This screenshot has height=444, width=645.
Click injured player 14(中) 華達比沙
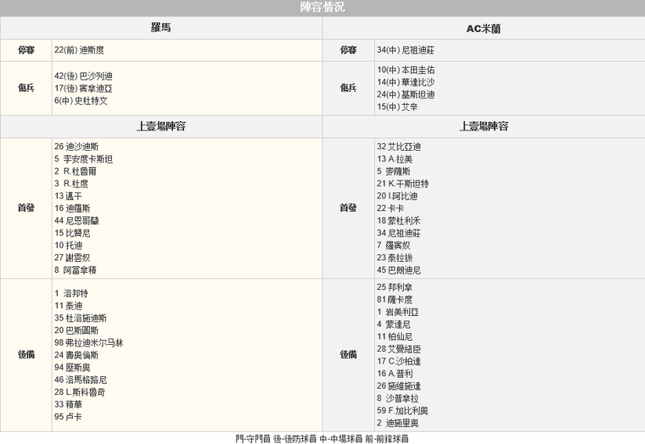coord(406,82)
